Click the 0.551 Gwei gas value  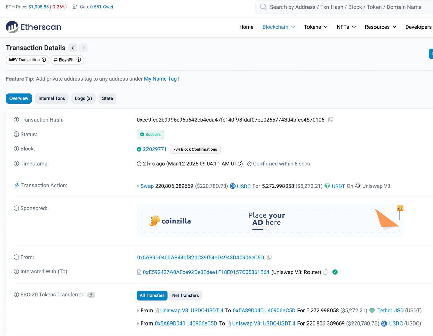(x=101, y=7)
